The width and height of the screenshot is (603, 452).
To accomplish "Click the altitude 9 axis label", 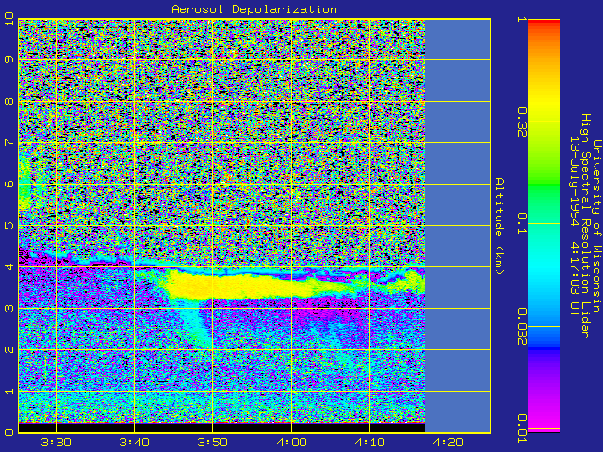I will pos(8,60).
